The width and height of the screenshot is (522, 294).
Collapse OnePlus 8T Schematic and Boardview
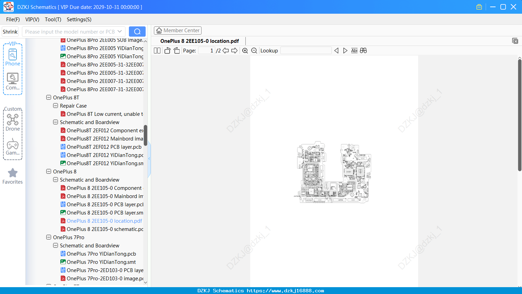tap(56, 122)
